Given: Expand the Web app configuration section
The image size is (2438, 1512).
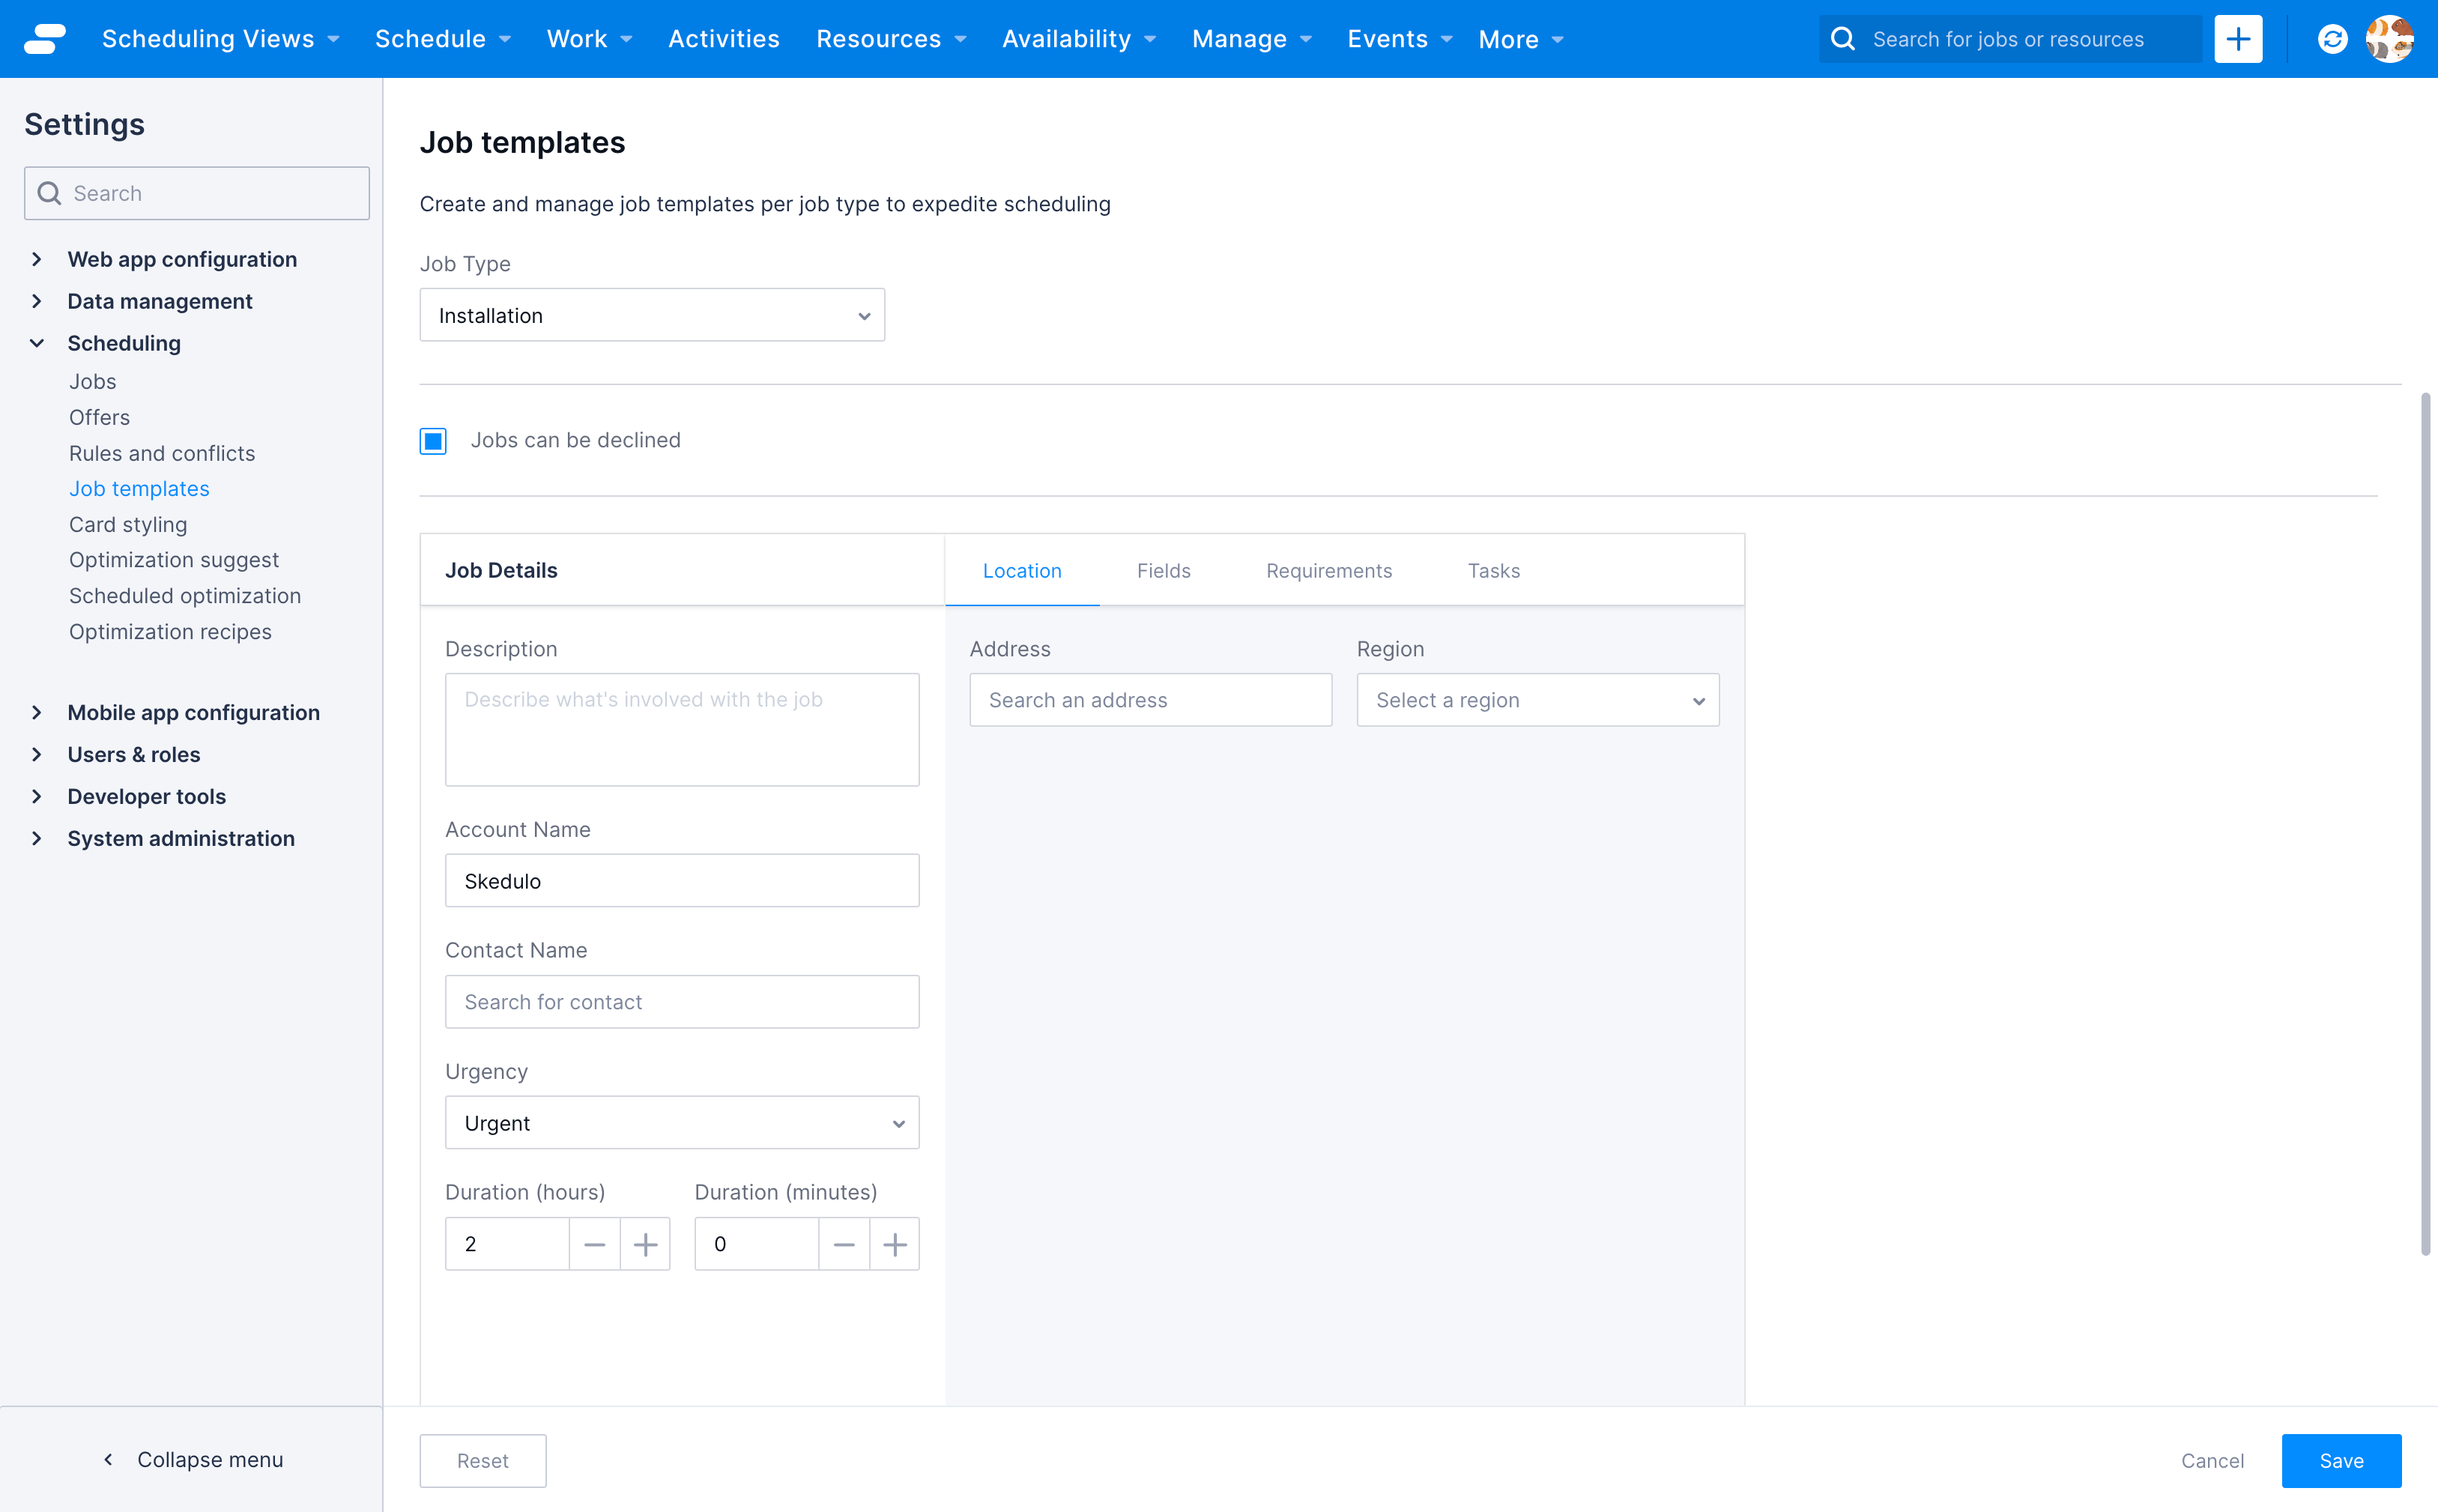Looking at the screenshot, I should coord(181,258).
